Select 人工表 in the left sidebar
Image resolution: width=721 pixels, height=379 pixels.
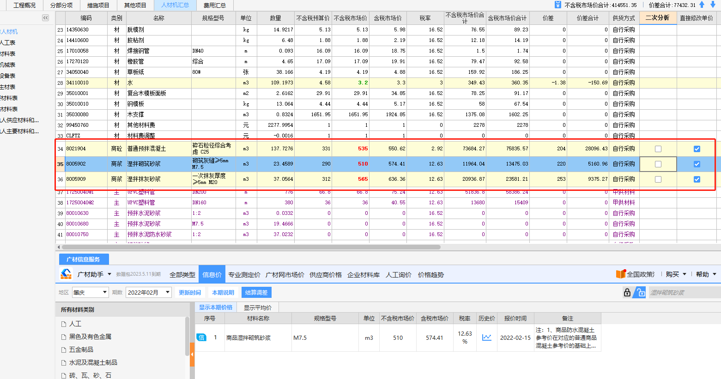click(x=8, y=42)
